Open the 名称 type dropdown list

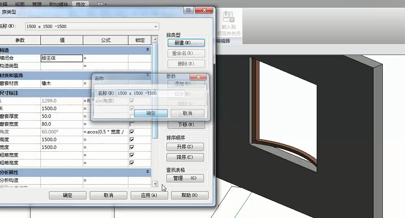tap(156, 26)
